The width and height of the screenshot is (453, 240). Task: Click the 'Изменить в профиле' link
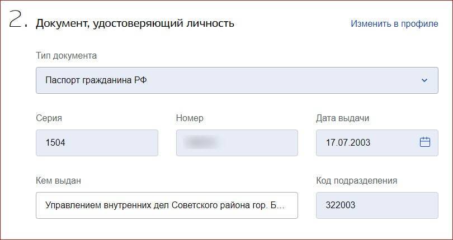pos(394,23)
